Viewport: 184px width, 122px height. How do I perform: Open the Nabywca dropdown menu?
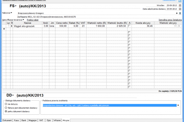[11, 13]
